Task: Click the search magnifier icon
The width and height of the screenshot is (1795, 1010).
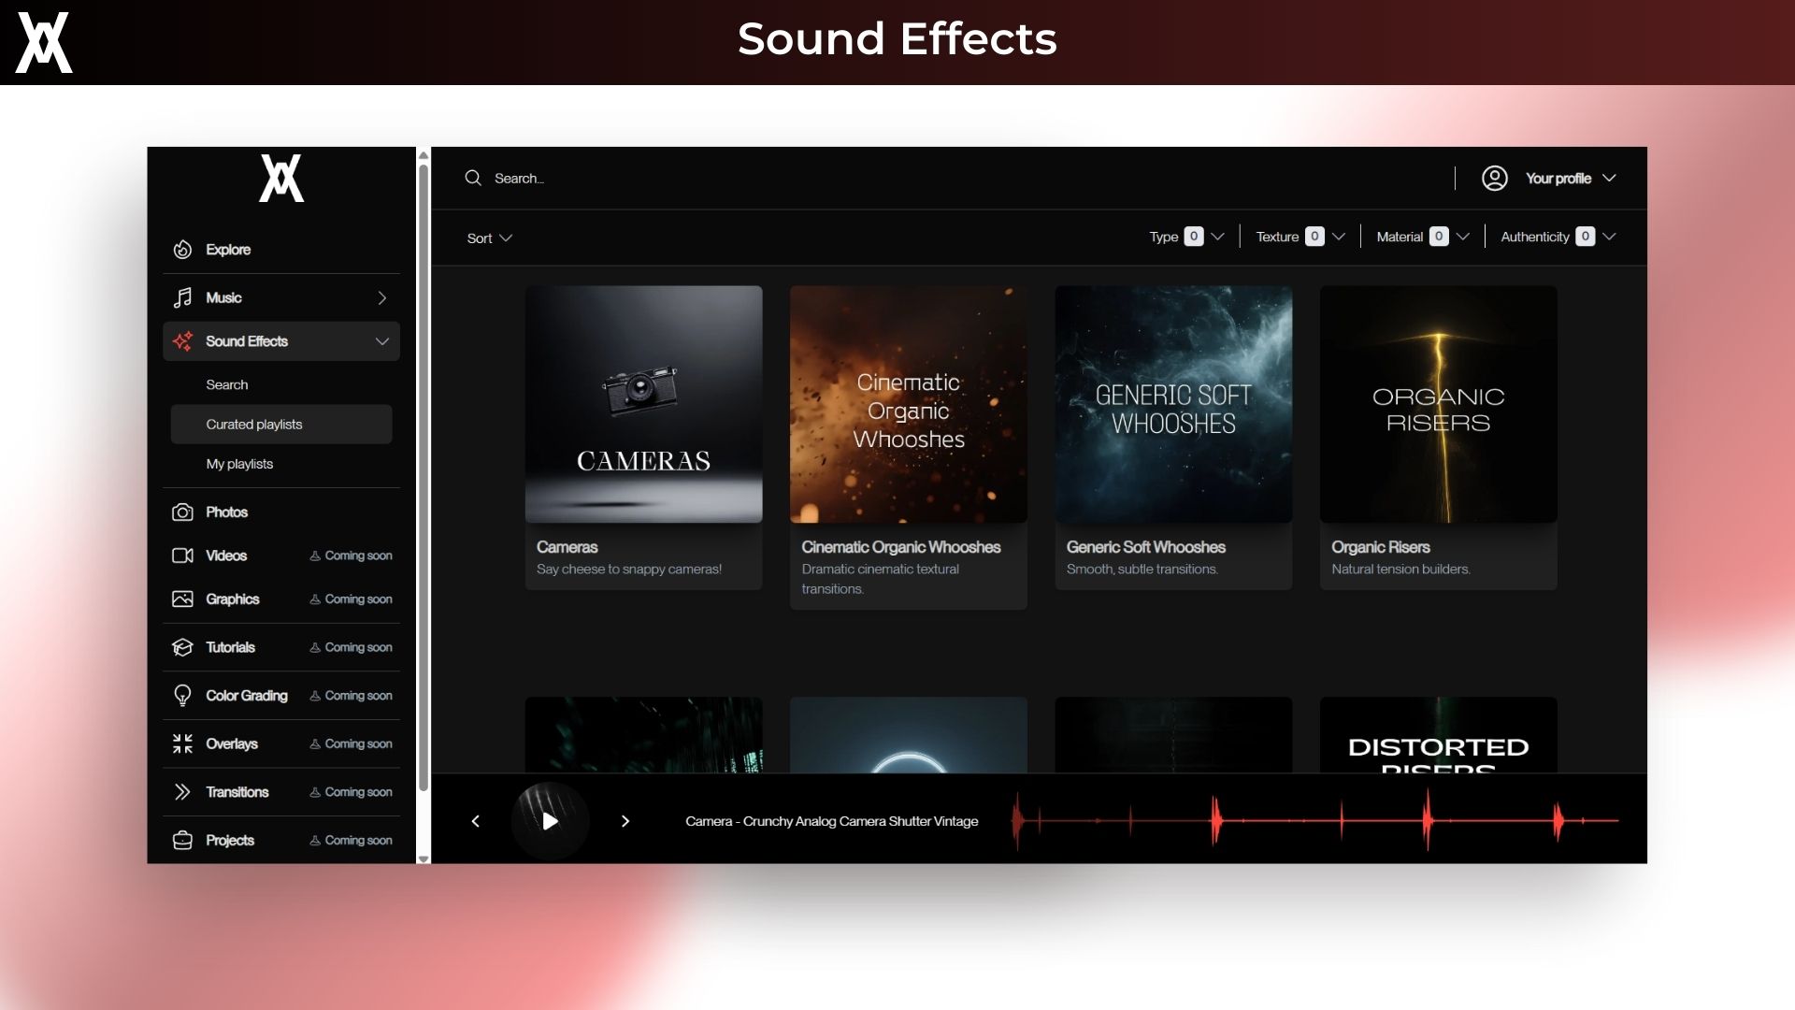Action: pyautogui.click(x=473, y=179)
